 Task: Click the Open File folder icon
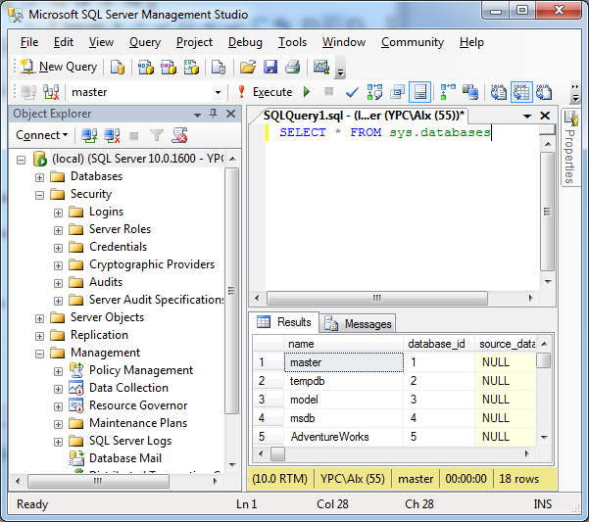pyautogui.click(x=248, y=68)
